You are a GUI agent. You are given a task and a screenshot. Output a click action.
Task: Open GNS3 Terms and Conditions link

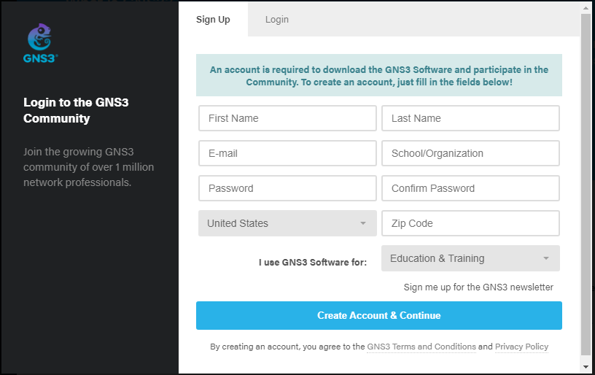point(421,347)
